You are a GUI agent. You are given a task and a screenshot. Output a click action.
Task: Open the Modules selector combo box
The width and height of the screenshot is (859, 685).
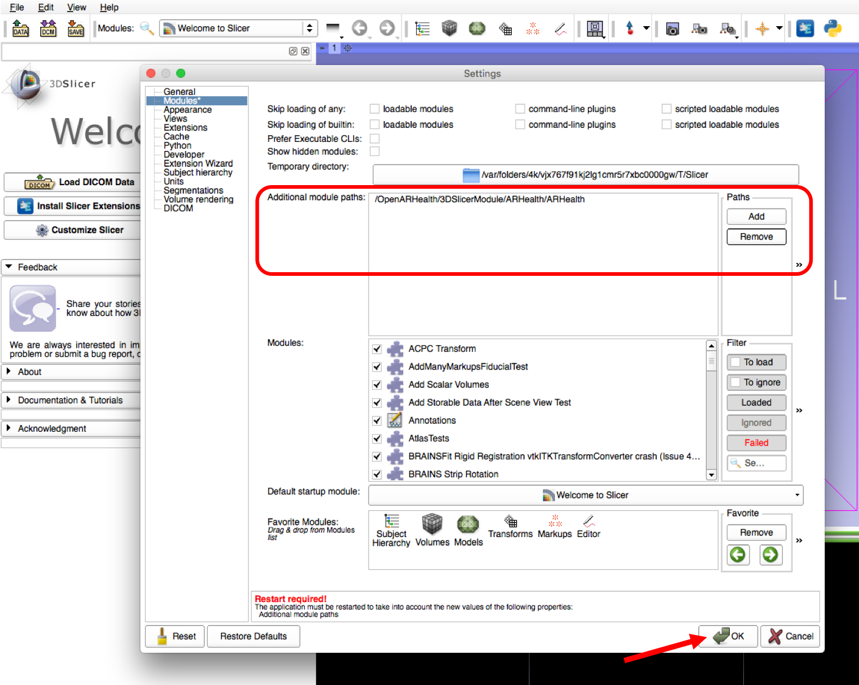coord(239,28)
